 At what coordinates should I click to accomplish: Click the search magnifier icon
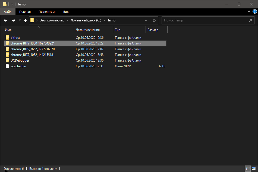pyautogui.click(x=250, y=20)
